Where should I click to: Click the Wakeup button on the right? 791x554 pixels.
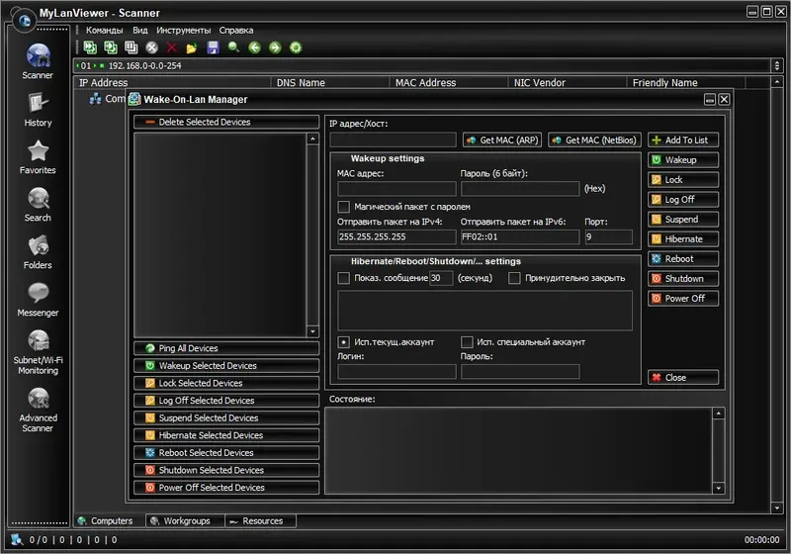click(683, 160)
